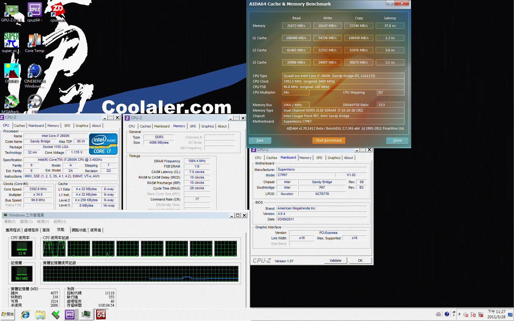Click Core Speed value 3392.6 MHz
Screen dimensions: 514x321
point(38,189)
